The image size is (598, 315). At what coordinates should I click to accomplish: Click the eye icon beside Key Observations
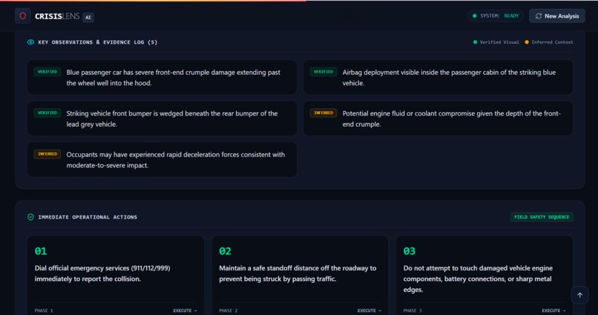30,42
